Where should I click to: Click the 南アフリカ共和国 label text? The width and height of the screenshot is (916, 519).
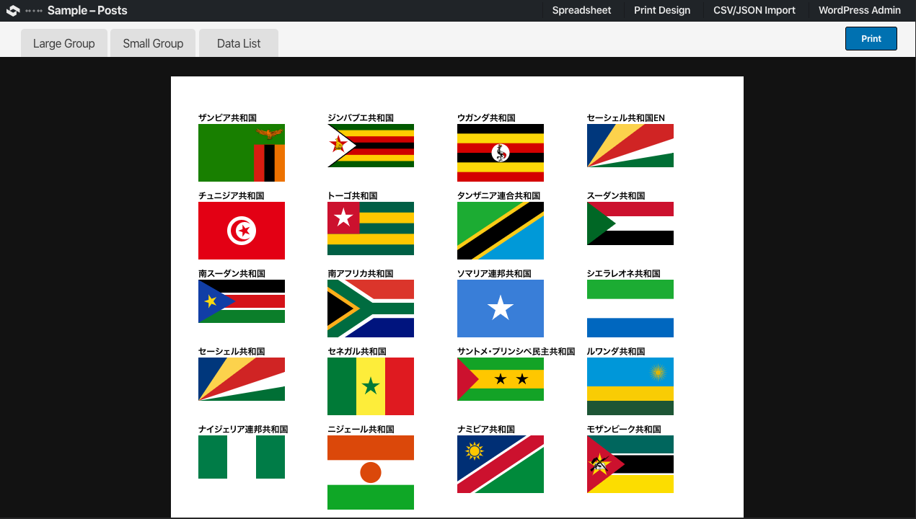coord(361,273)
